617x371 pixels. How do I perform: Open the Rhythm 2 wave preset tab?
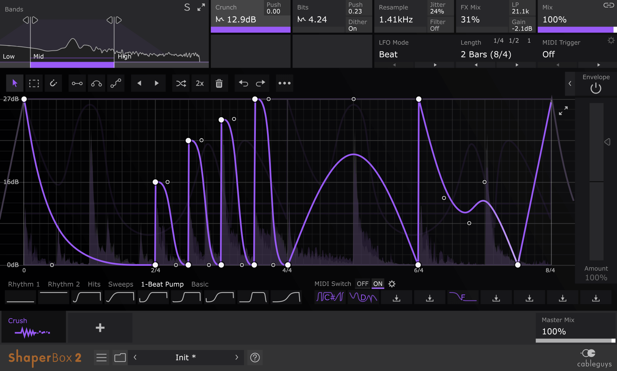pos(64,284)
